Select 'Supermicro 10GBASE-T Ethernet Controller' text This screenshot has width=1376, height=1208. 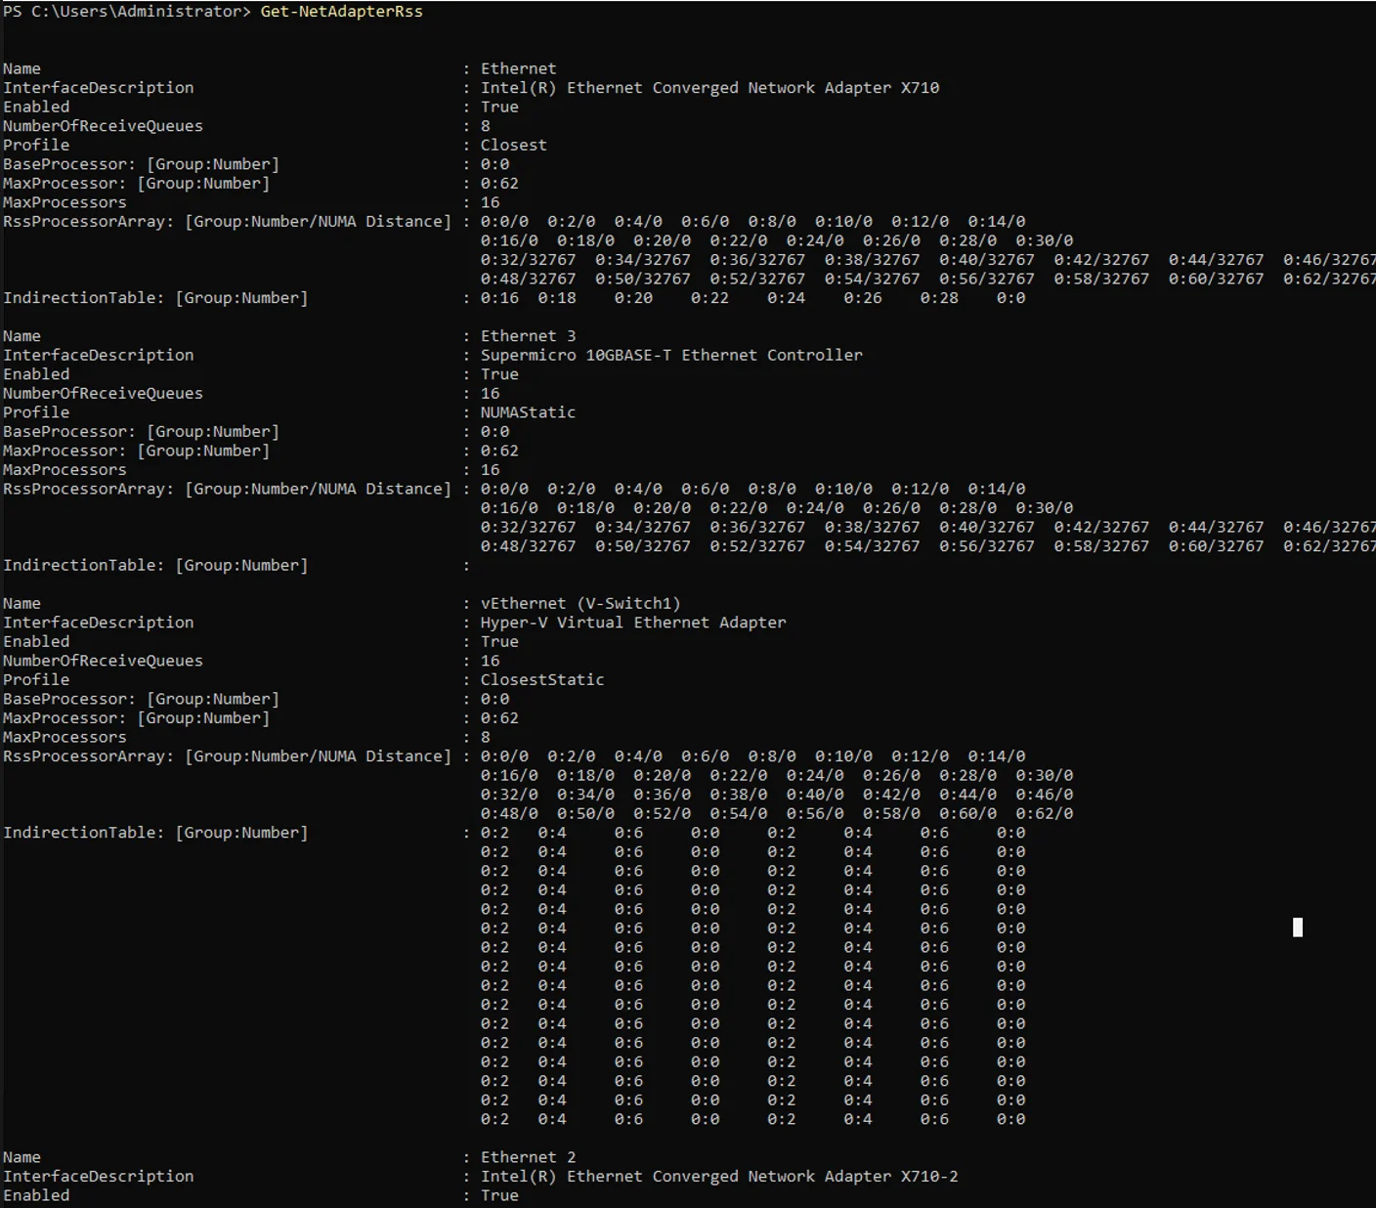point(671,355)
